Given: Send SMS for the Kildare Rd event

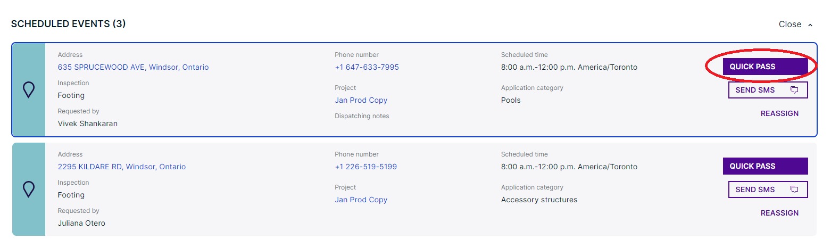Looking at the screenshot, I should coord(768,189).
